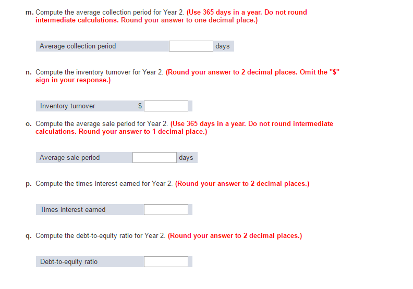Click the red "Omit the $ sign" instruction
This screenshot has width=413, height=289.
click(319, 72)
